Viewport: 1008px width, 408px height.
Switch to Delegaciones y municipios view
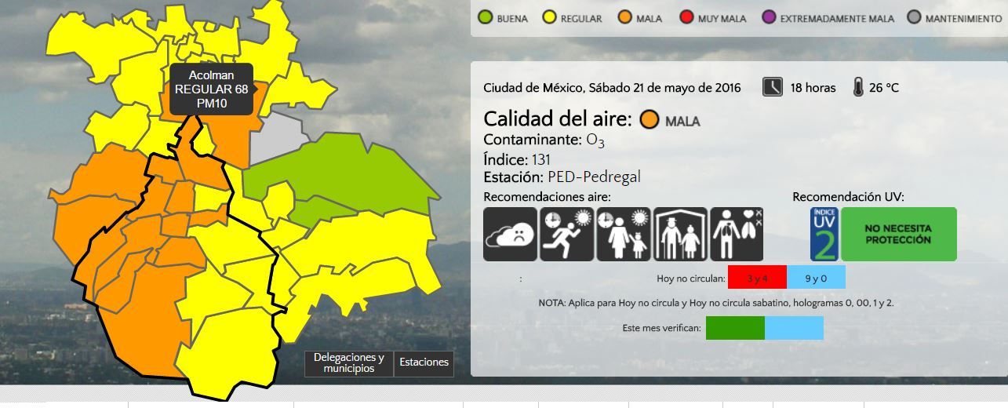[349, 363]
